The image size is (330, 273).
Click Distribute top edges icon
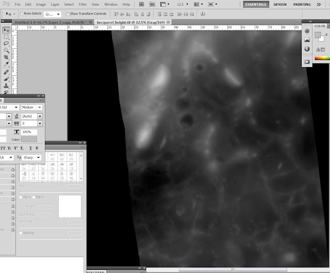pyautogui.click(x=159, y=14)
